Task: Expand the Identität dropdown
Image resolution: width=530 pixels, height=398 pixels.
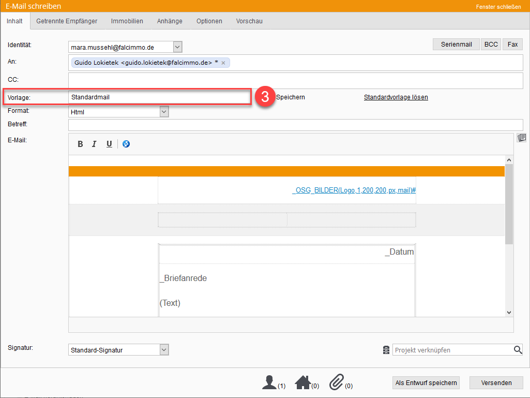Action: [177, 47]
